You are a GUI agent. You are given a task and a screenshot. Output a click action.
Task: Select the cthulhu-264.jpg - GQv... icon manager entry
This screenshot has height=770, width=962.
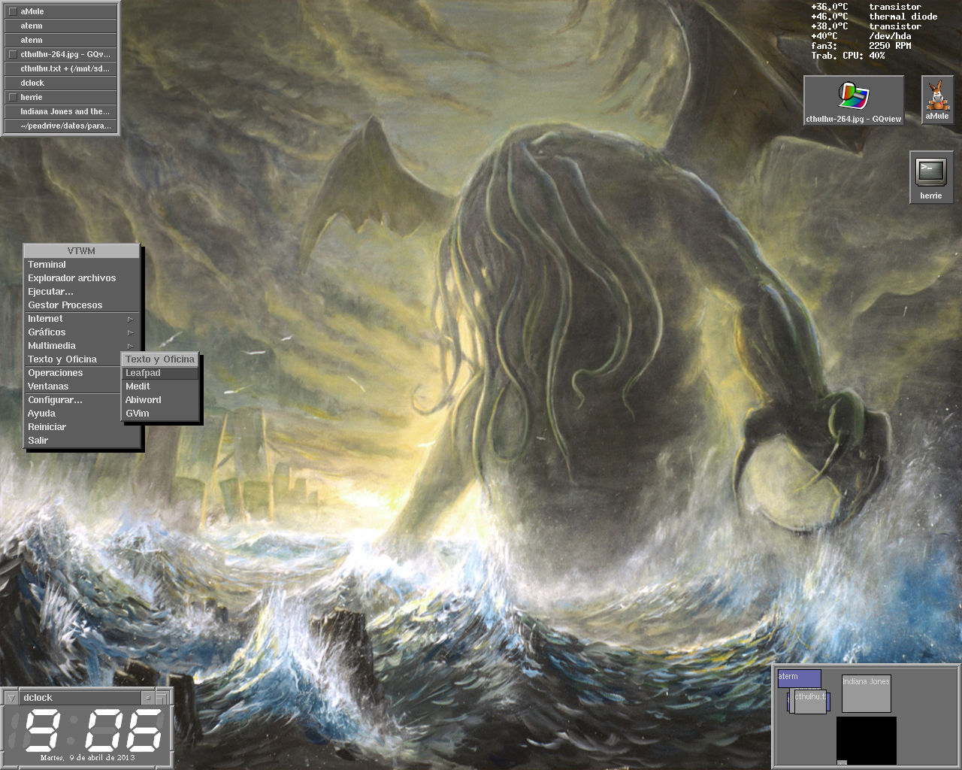pos(61,54)
